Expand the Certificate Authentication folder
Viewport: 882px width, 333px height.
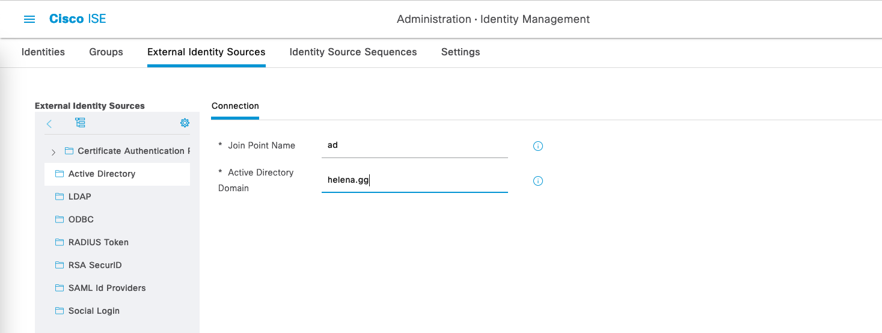click(54, 151)
